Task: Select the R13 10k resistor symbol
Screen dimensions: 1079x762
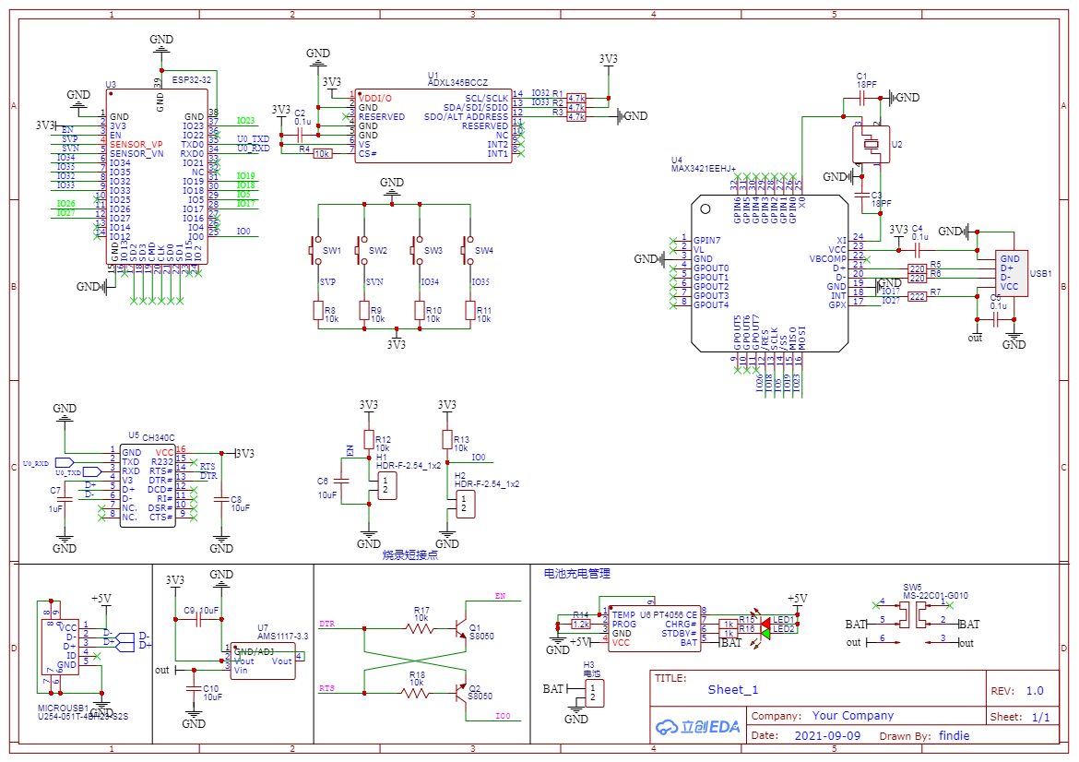Action: 447,441
